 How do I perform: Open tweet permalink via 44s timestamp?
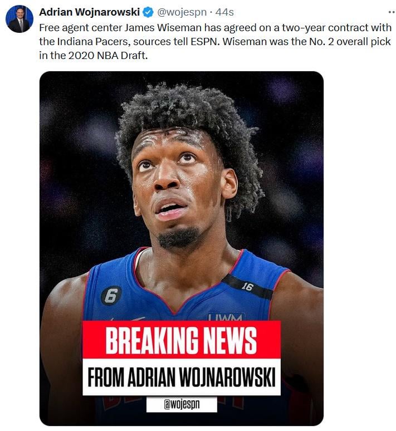[224, 12]
